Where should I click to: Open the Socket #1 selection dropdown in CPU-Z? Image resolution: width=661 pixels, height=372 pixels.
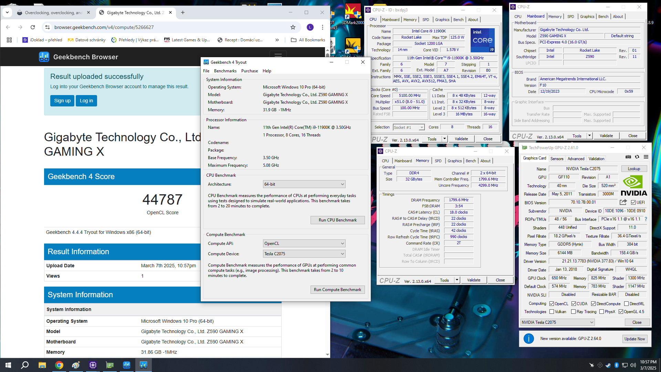click(409, 127)
